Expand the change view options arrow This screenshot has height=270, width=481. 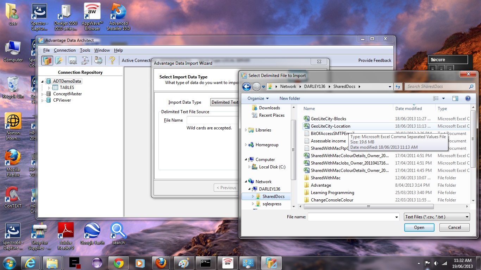tap(443, 98)
